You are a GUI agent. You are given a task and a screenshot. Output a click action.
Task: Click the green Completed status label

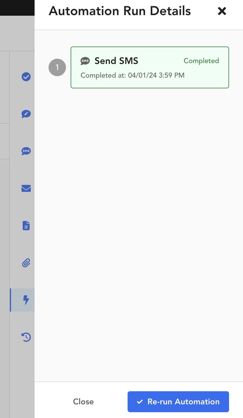(201, 61)
